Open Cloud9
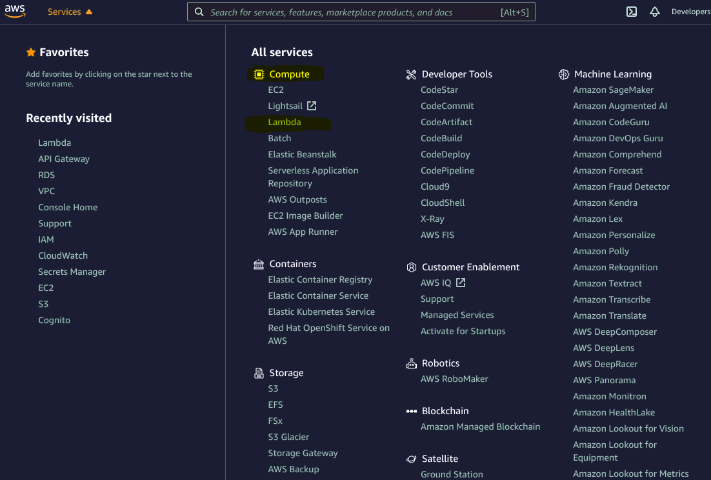This screenshot has width=711, height=480. [x=435, y=186]
